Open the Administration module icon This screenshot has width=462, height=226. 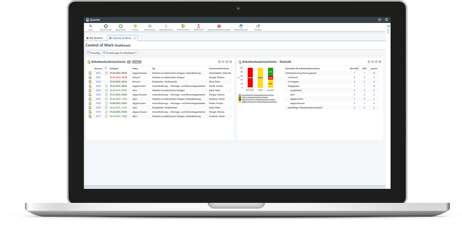[x=106, y=26]
